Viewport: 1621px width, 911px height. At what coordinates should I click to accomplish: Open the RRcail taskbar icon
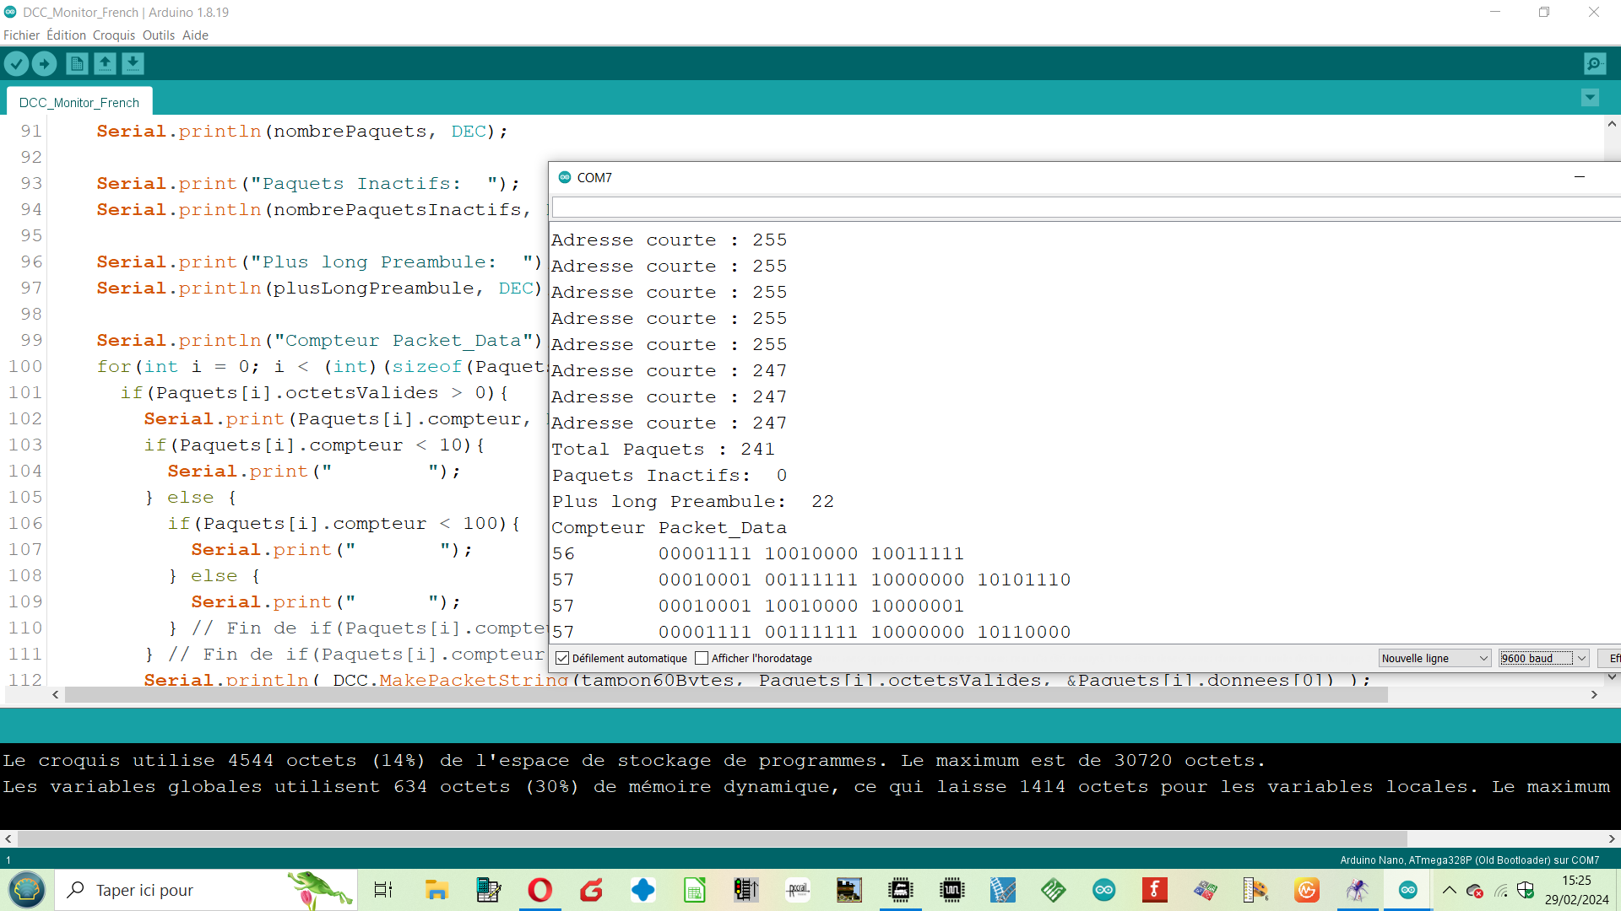click(x=798, y=890)
